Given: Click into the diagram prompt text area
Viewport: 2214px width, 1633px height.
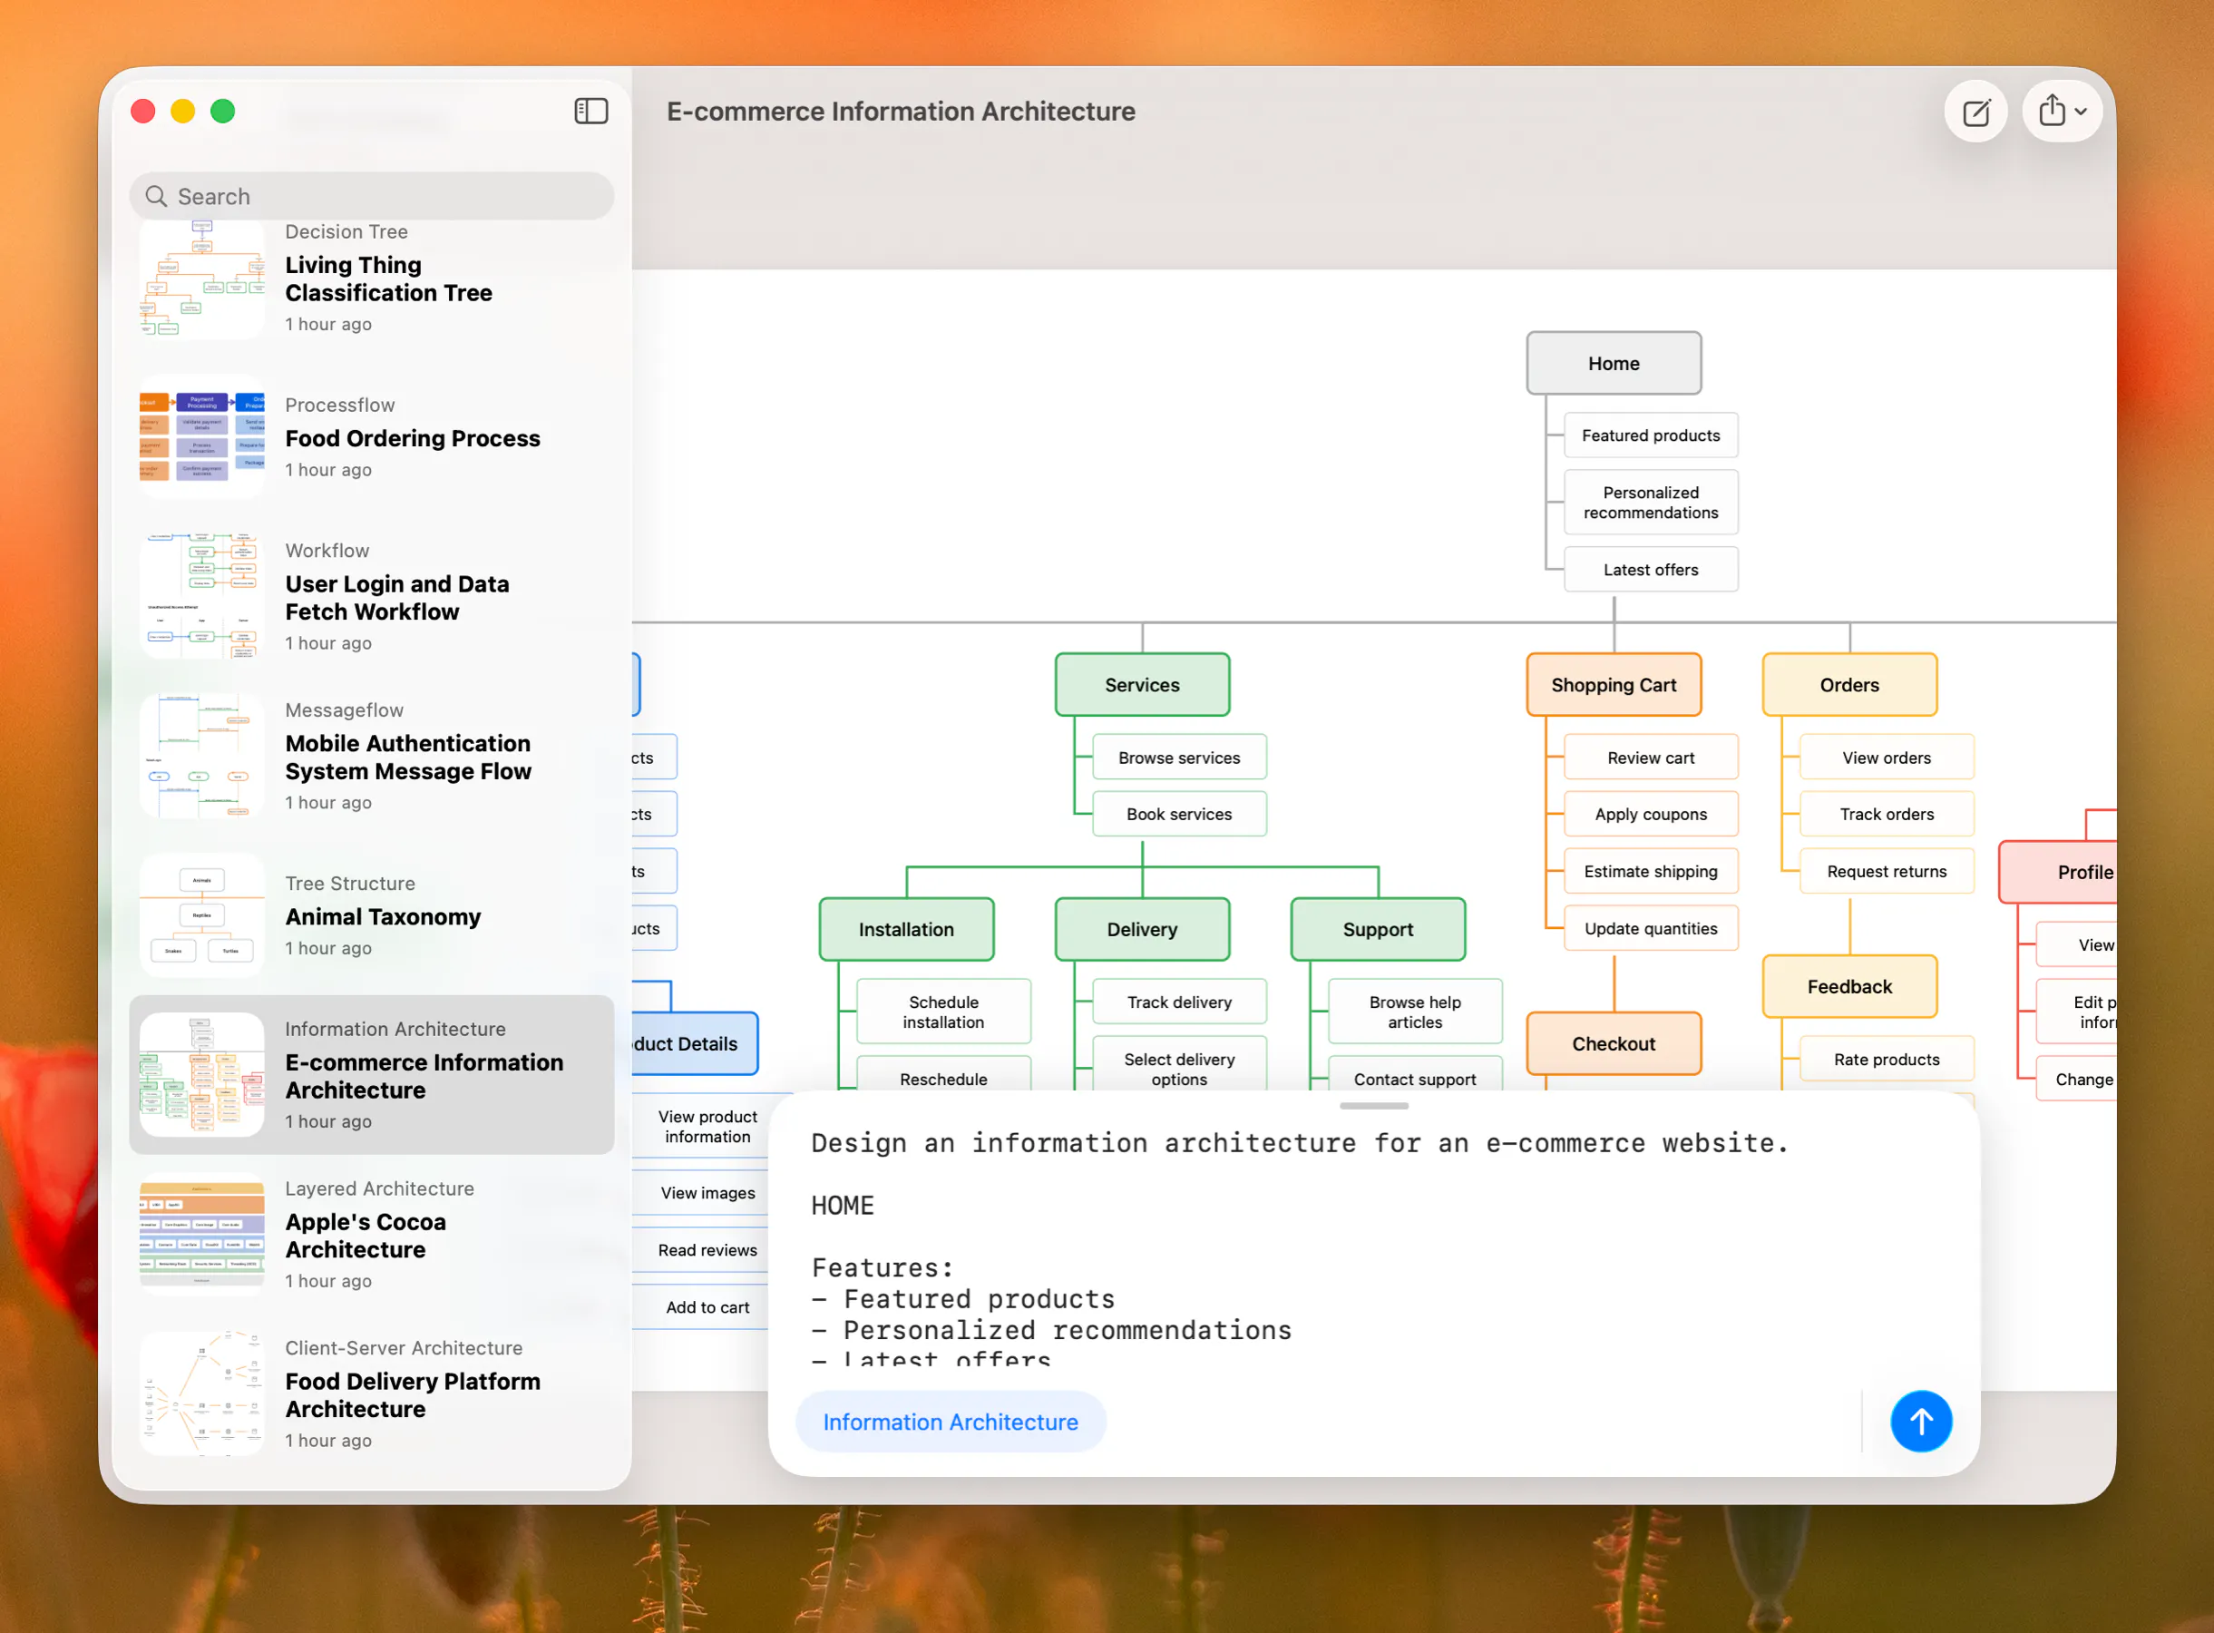Looking at the screenshot, I should [1374, 1246].
